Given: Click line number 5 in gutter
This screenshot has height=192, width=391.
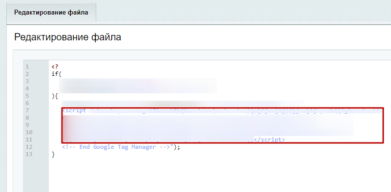Looking at the screenshot, I should pos(27,96).
